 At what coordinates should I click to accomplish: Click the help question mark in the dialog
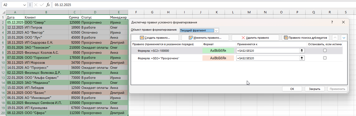332,22
